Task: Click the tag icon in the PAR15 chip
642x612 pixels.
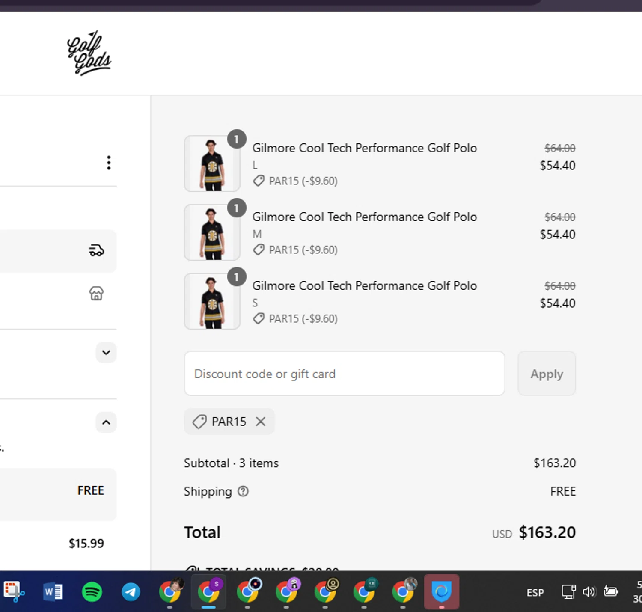Action: coord(199,422)
